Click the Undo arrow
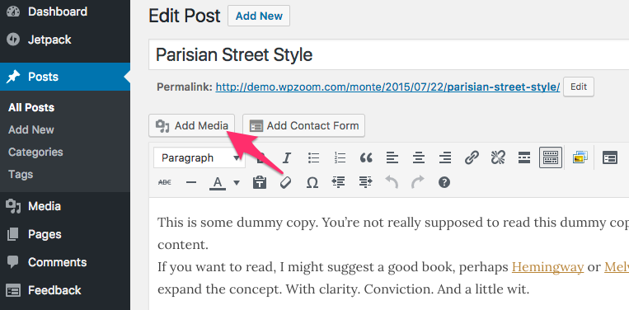 coord(392,182)
